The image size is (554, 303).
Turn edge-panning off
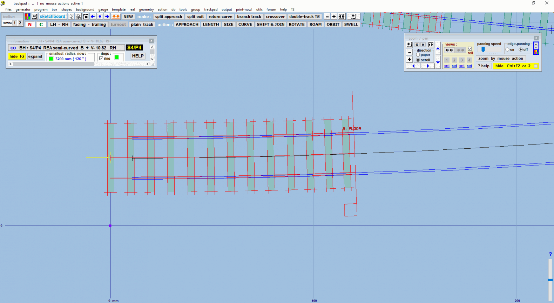tap(521, 49)
